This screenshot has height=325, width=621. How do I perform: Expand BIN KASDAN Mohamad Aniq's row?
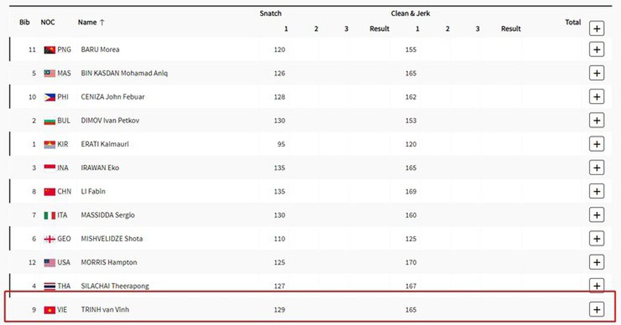[x=596, y=74]
